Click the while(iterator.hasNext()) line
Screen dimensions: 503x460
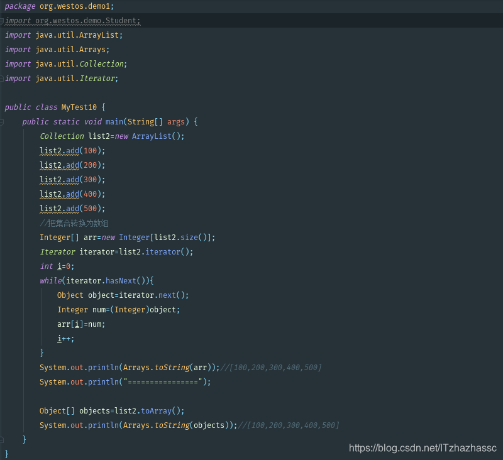click(97, 281)
